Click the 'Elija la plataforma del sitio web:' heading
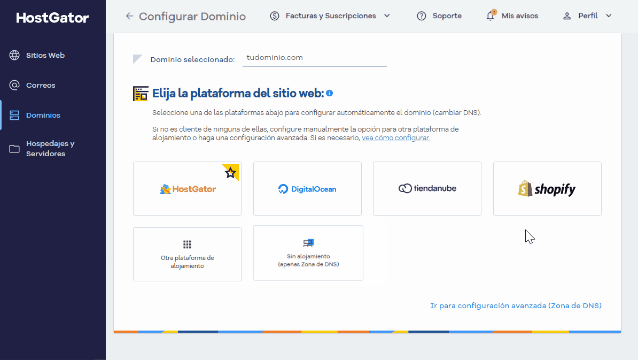The width and height of the screenshot is (638, 360). (x=238, y=93)
